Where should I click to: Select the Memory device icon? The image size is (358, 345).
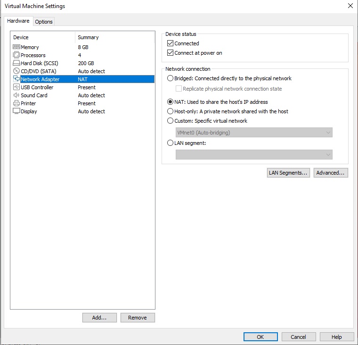[x=16, y=47]
